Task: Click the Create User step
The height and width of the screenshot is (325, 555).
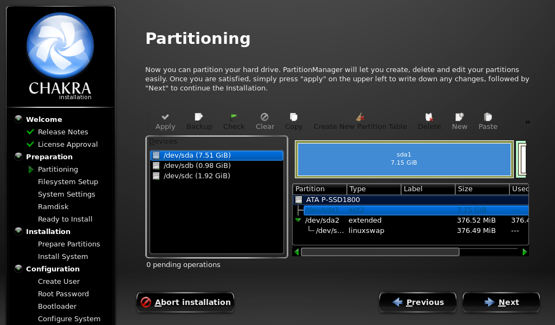Action: (x=59, y=282)
